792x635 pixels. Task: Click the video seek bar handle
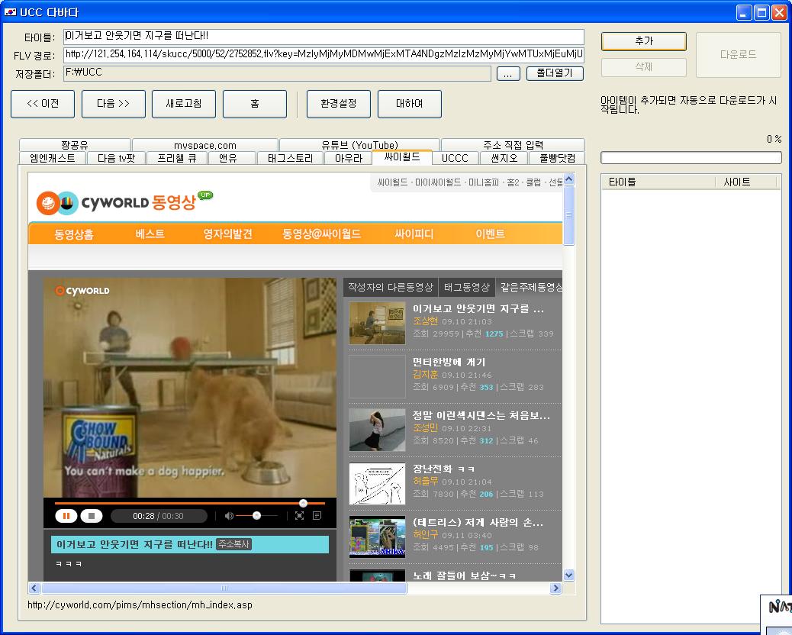pyautogui.click(x=303, y=503)
